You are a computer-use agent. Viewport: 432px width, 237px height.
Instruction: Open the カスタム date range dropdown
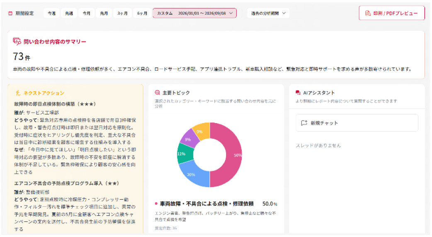click(x=194, y=13)
